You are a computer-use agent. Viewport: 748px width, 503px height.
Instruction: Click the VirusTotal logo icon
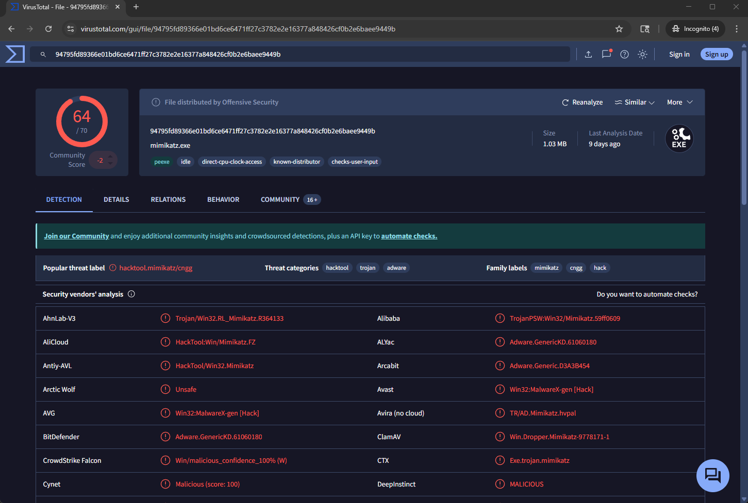click(15, 54)
